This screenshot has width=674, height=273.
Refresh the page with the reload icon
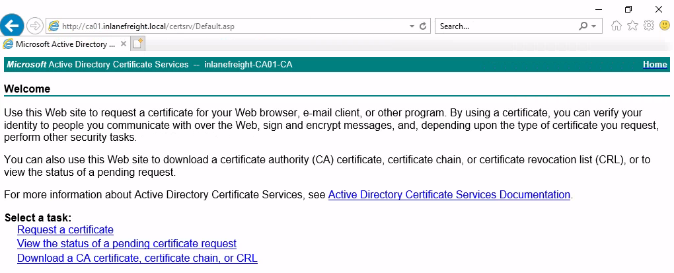(x=424, y=26)
